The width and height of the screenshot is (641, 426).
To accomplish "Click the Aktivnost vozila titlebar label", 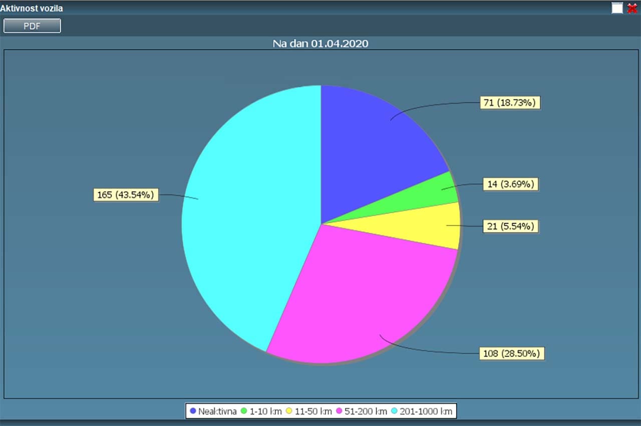I will click(32, 7).
